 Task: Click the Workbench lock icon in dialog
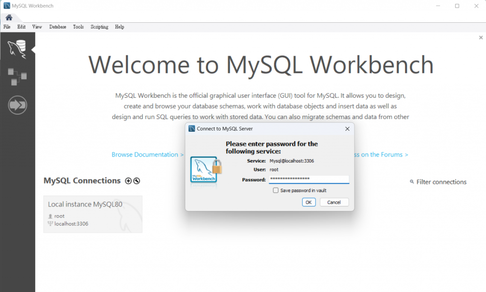206,170
